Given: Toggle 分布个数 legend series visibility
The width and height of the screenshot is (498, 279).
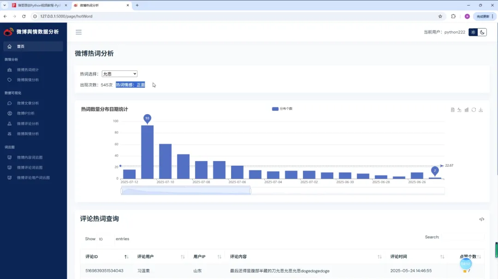Looking at the screenshot, I should tap(282, 109).
